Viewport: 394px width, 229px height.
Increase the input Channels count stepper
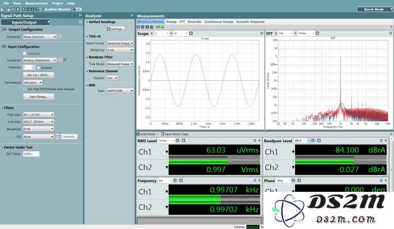tap(33, 66)
